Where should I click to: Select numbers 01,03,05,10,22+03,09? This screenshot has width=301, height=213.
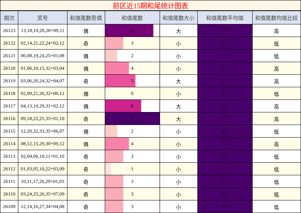coord(43,169)
